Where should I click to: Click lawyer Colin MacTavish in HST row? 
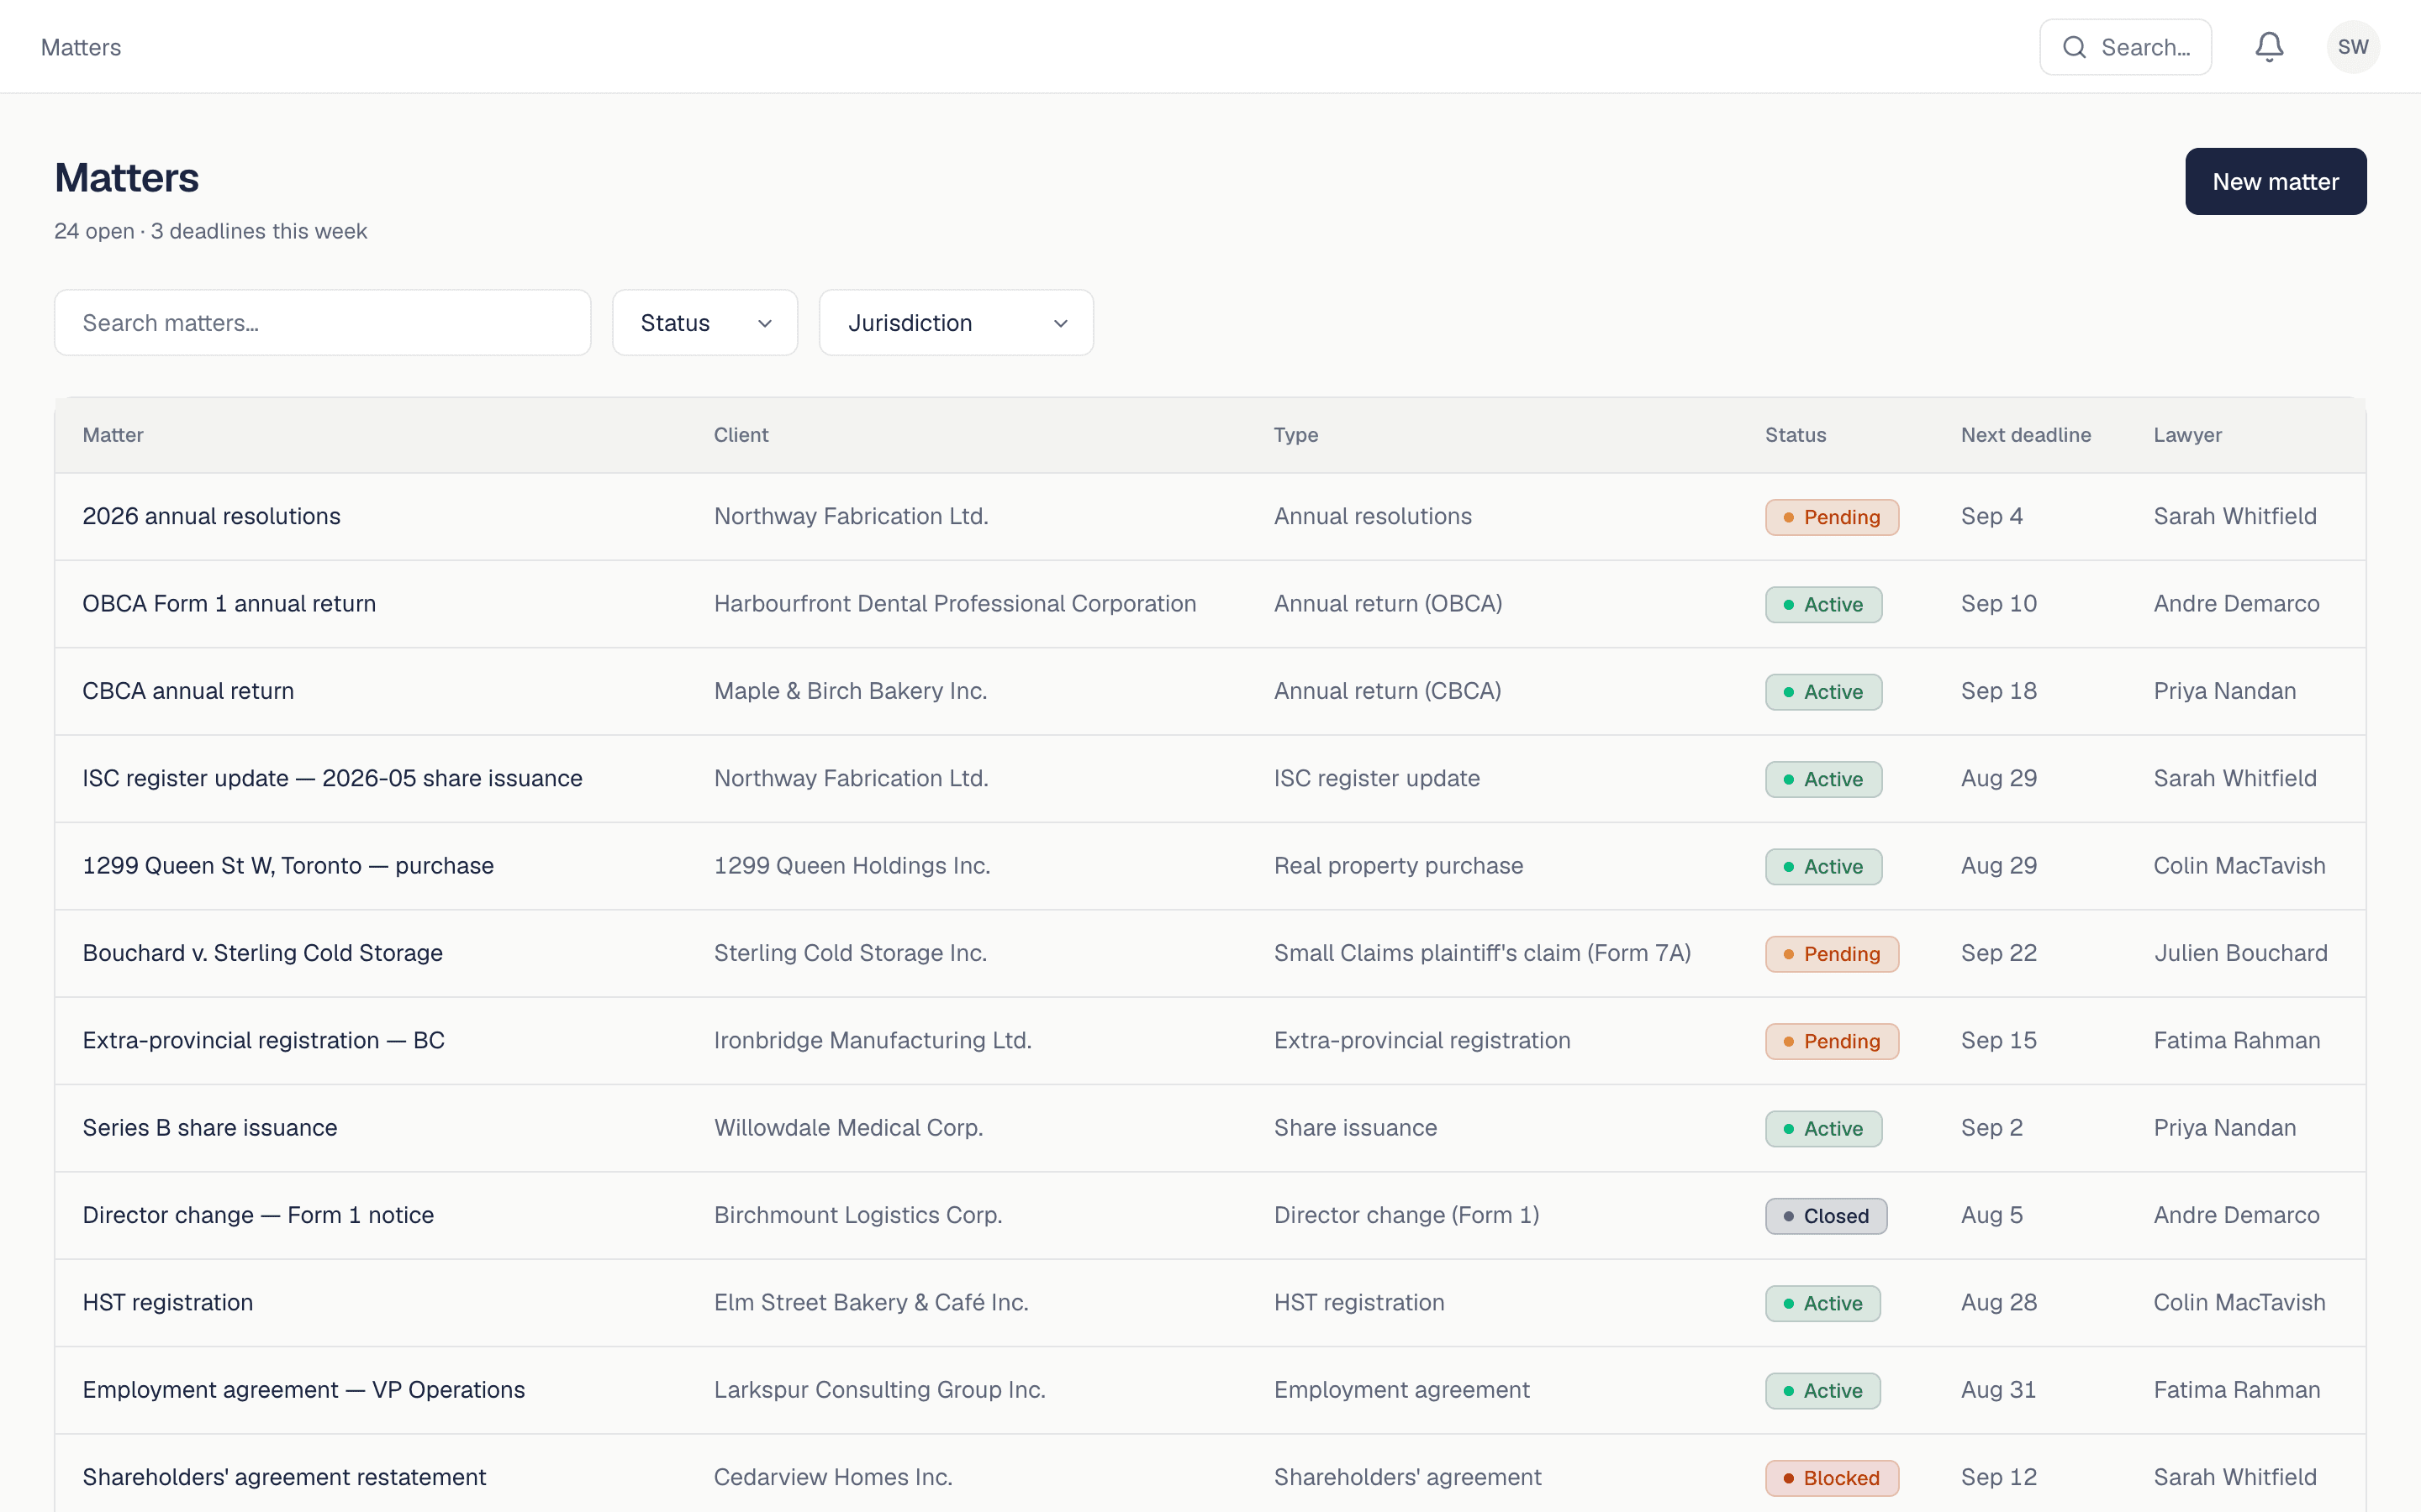click(2239, 1302)
